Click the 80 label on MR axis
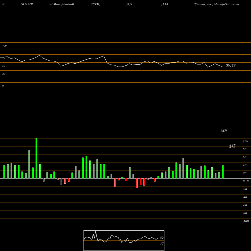 [245, 149]
